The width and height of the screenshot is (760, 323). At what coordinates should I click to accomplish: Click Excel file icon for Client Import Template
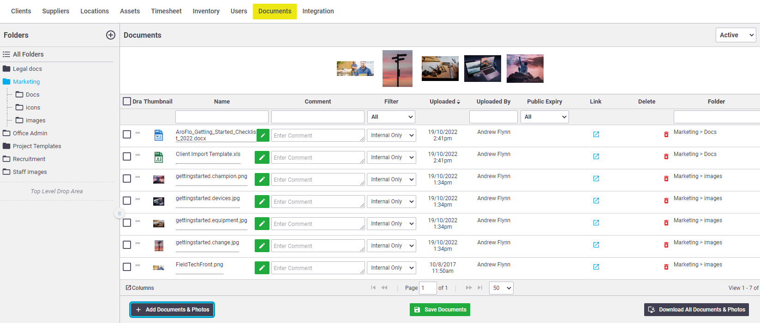pos(159,157)
